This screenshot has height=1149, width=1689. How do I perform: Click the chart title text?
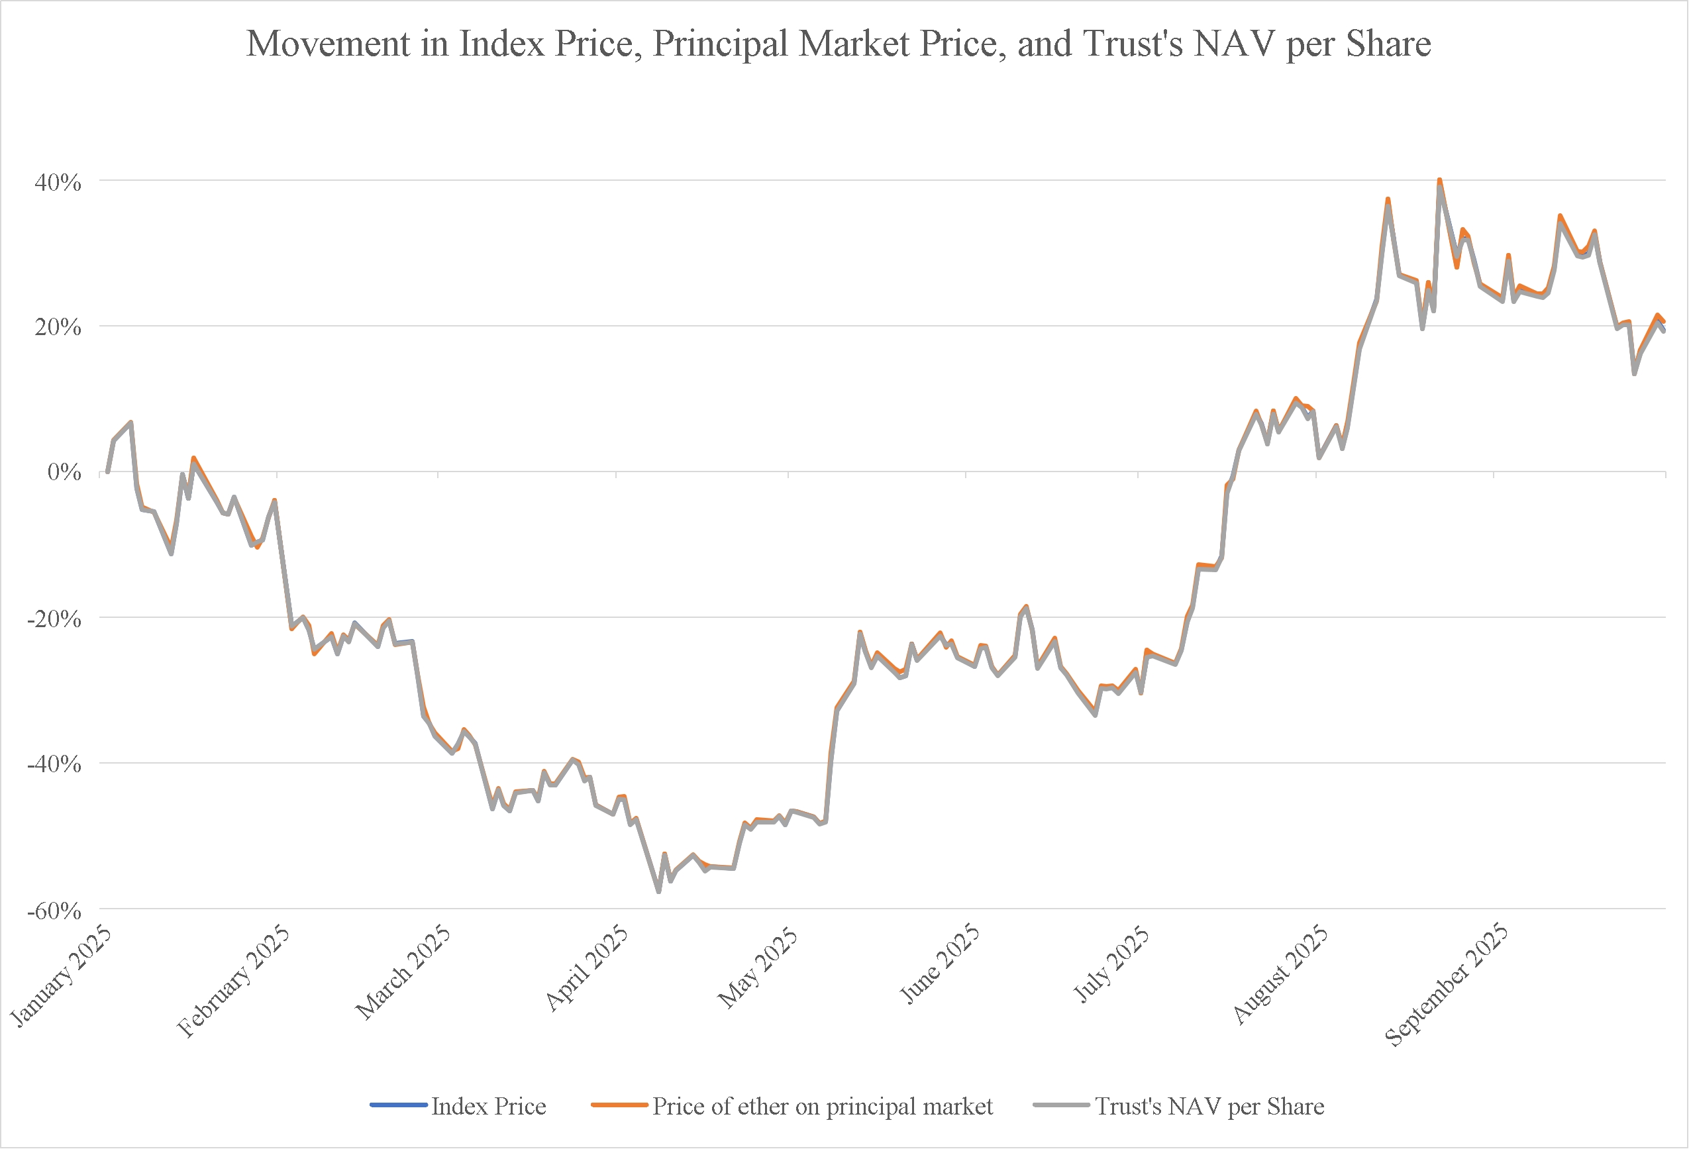839,44
